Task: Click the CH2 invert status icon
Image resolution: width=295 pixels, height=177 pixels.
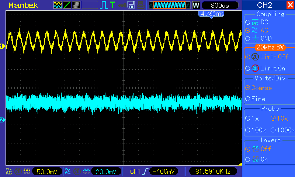Action: click(86, 171)
